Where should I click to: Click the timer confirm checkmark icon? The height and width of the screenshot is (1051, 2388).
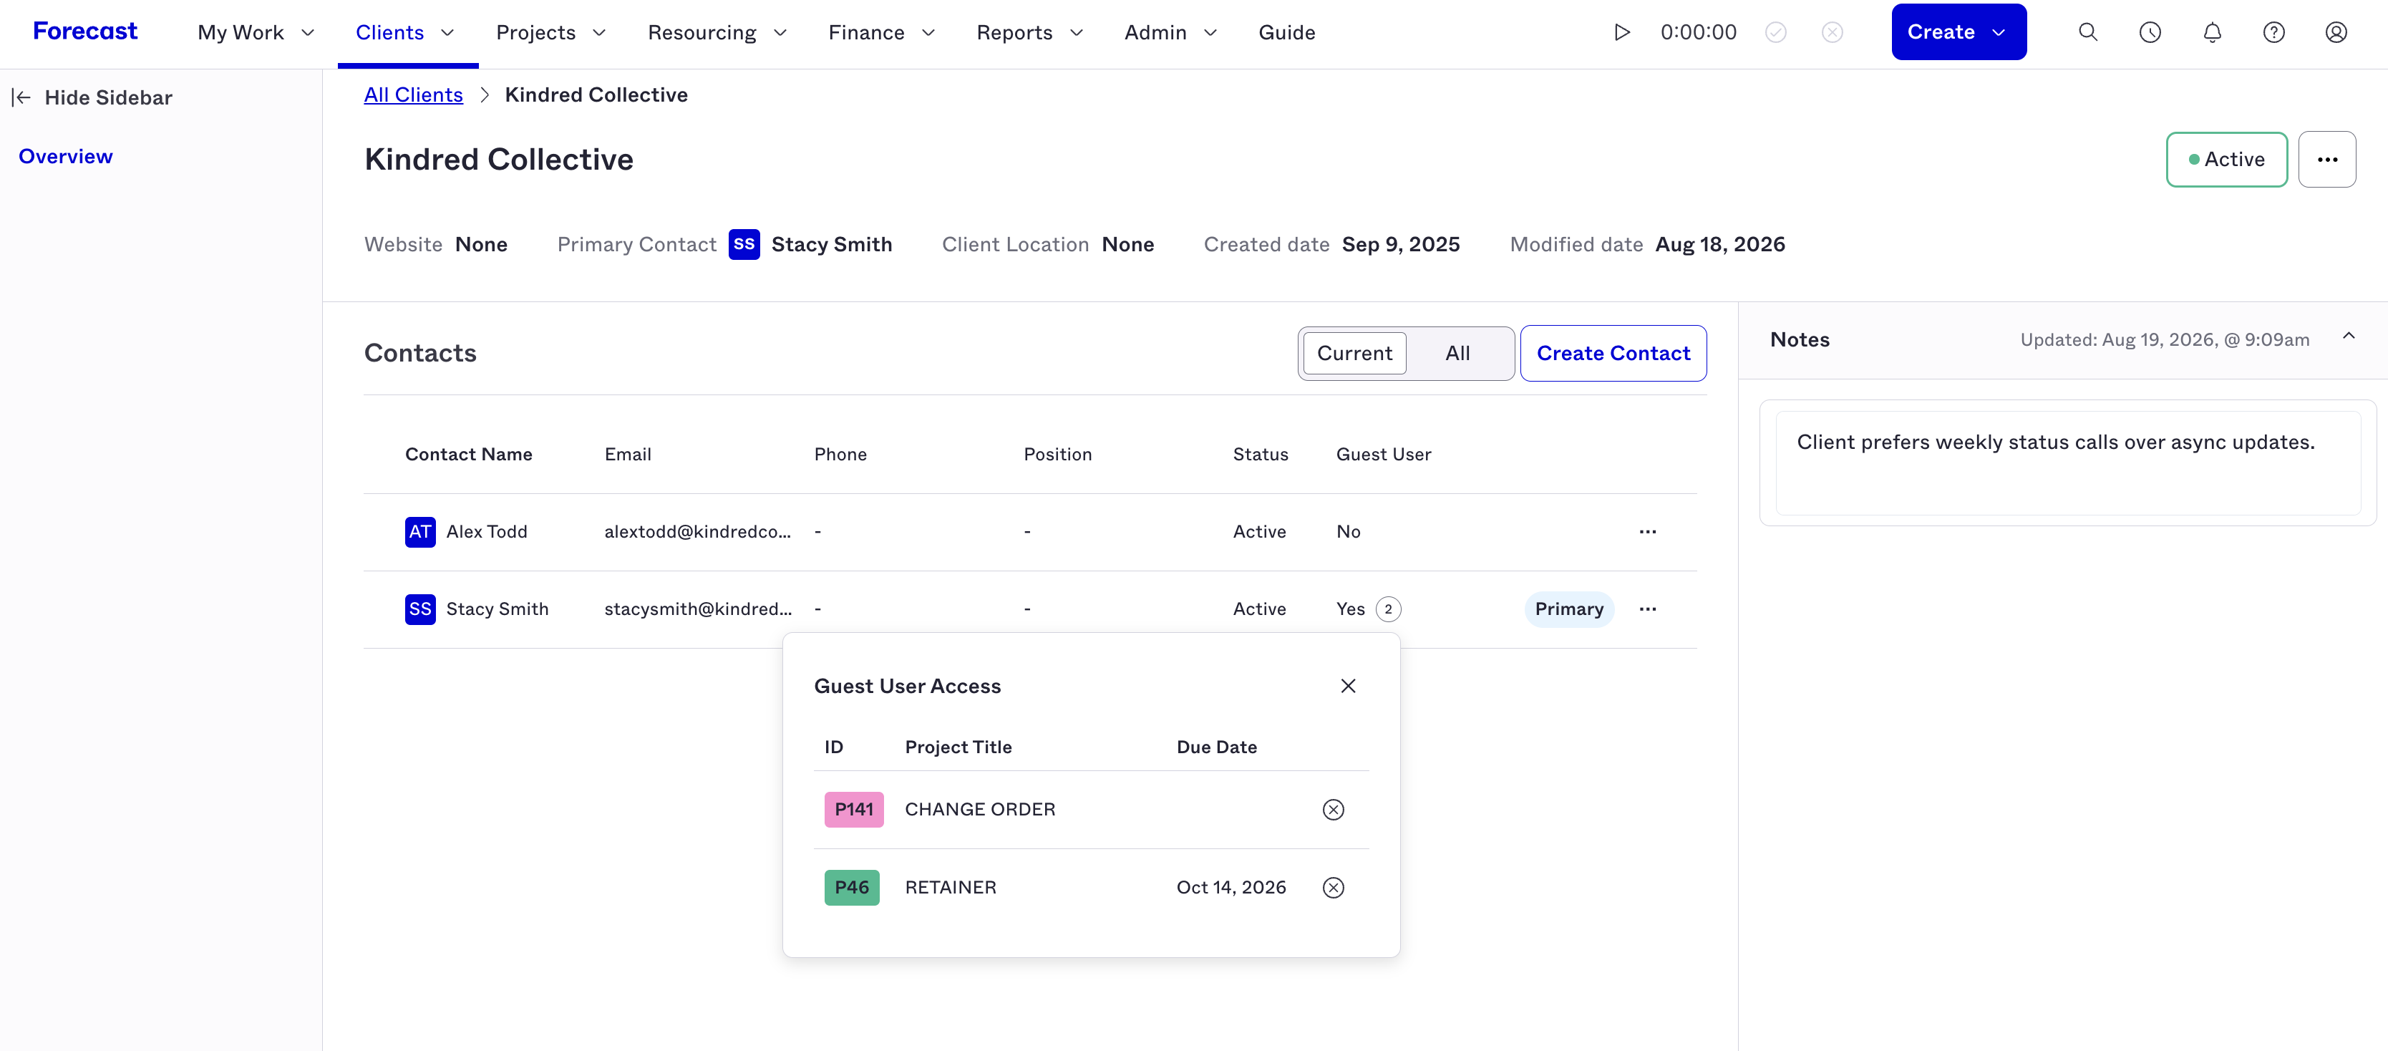[x=1775, y=32]
